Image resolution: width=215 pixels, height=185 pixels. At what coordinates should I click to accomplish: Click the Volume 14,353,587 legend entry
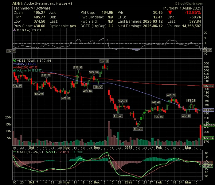point(27,71)
